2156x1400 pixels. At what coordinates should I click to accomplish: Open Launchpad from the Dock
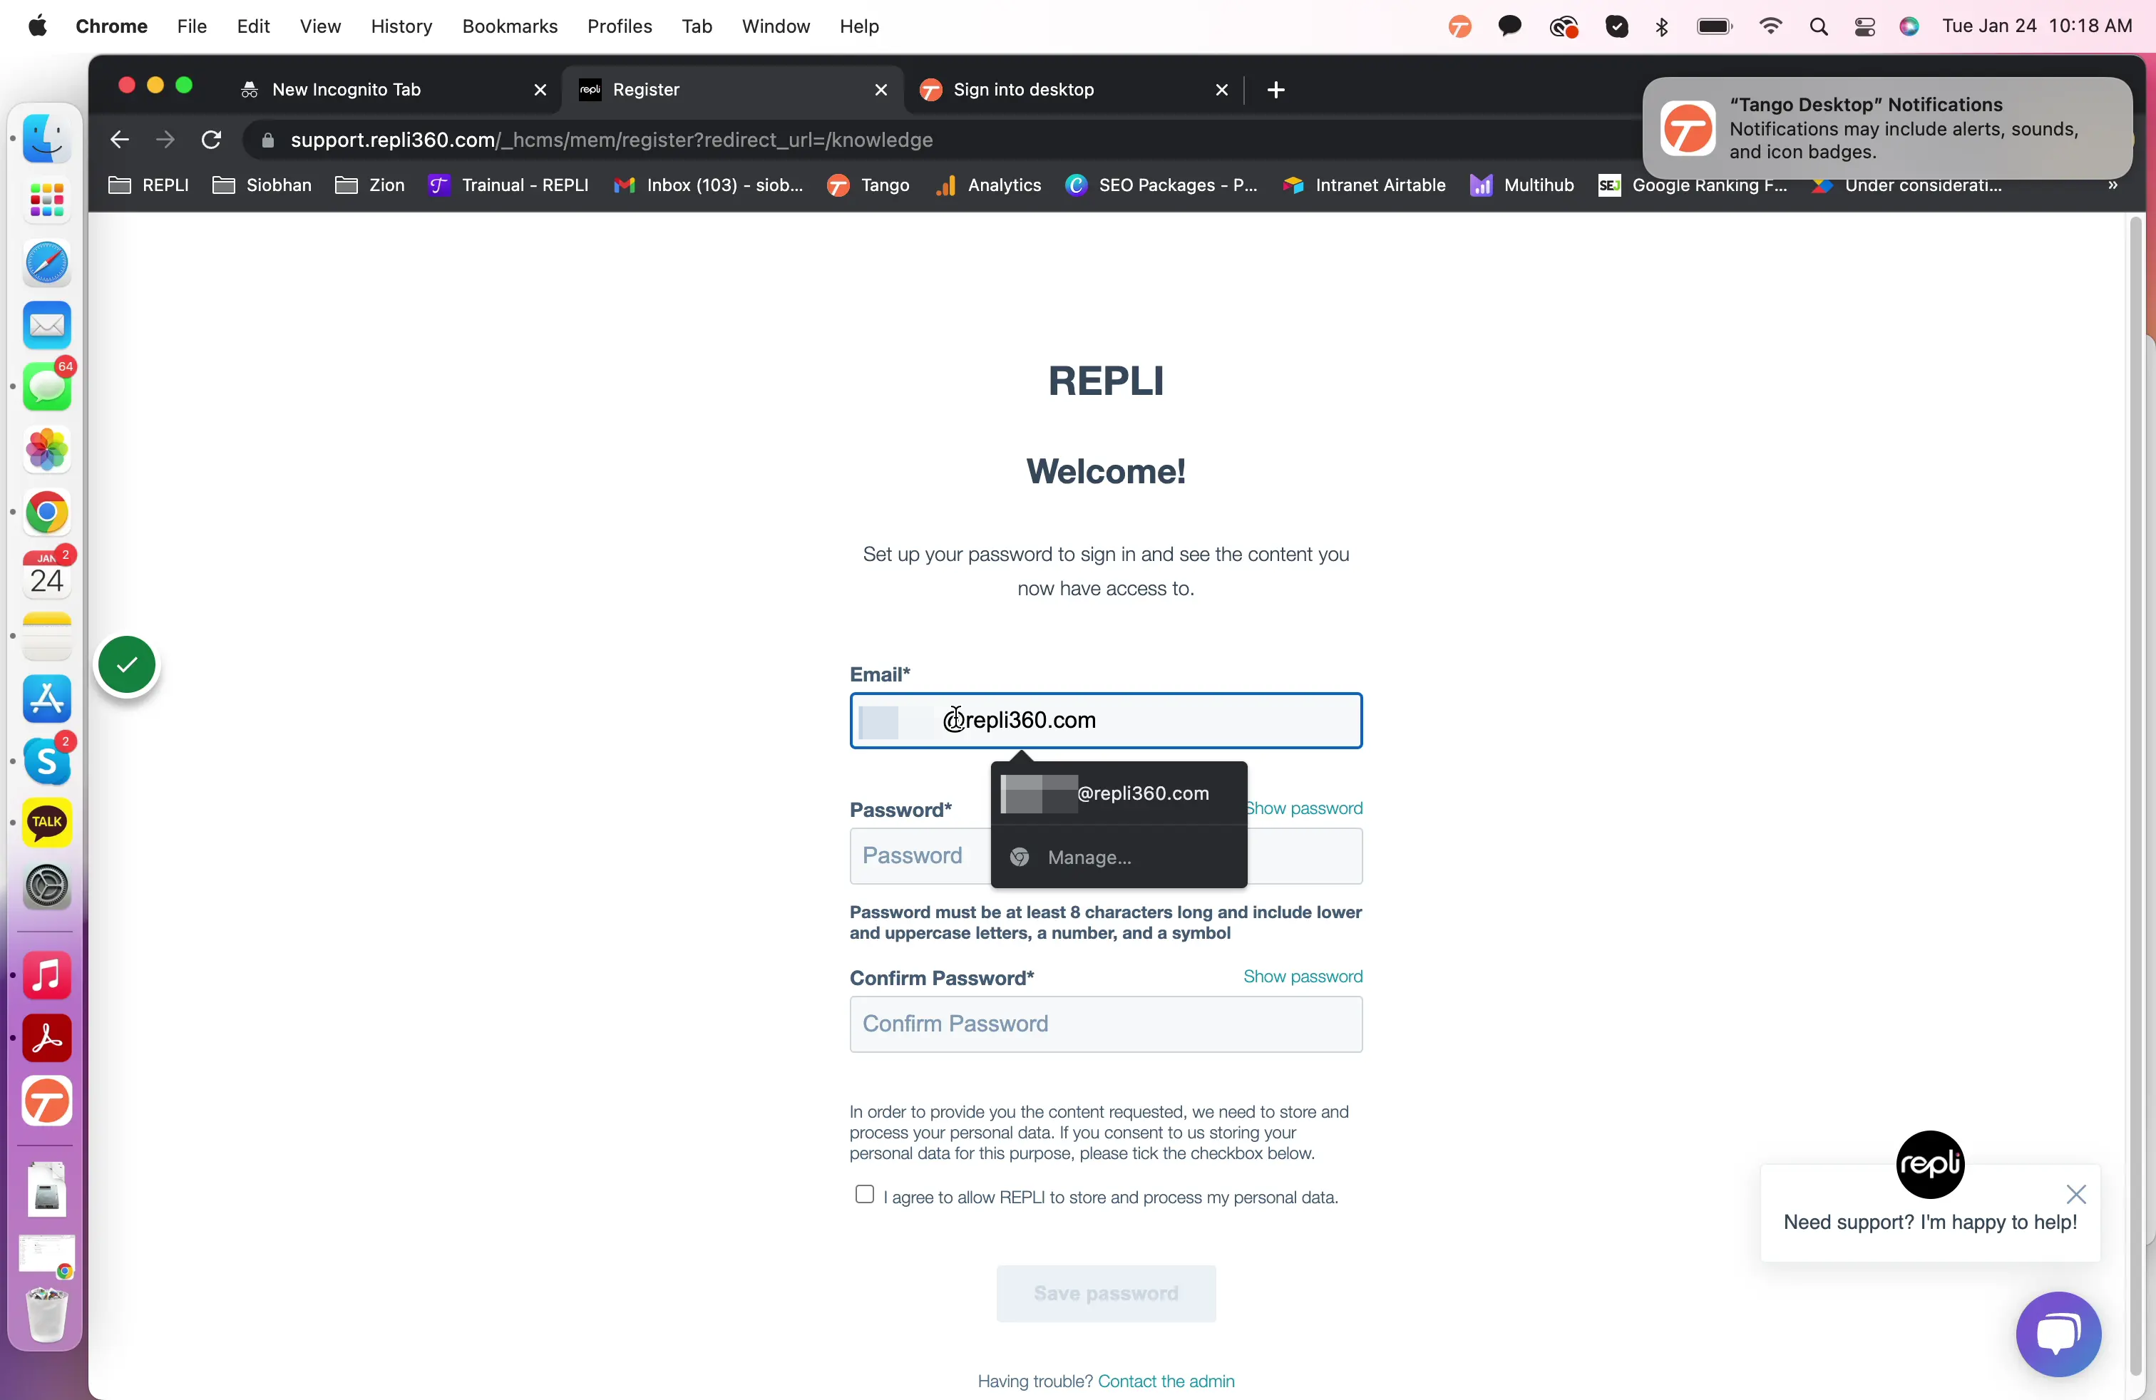coord(47,201)
